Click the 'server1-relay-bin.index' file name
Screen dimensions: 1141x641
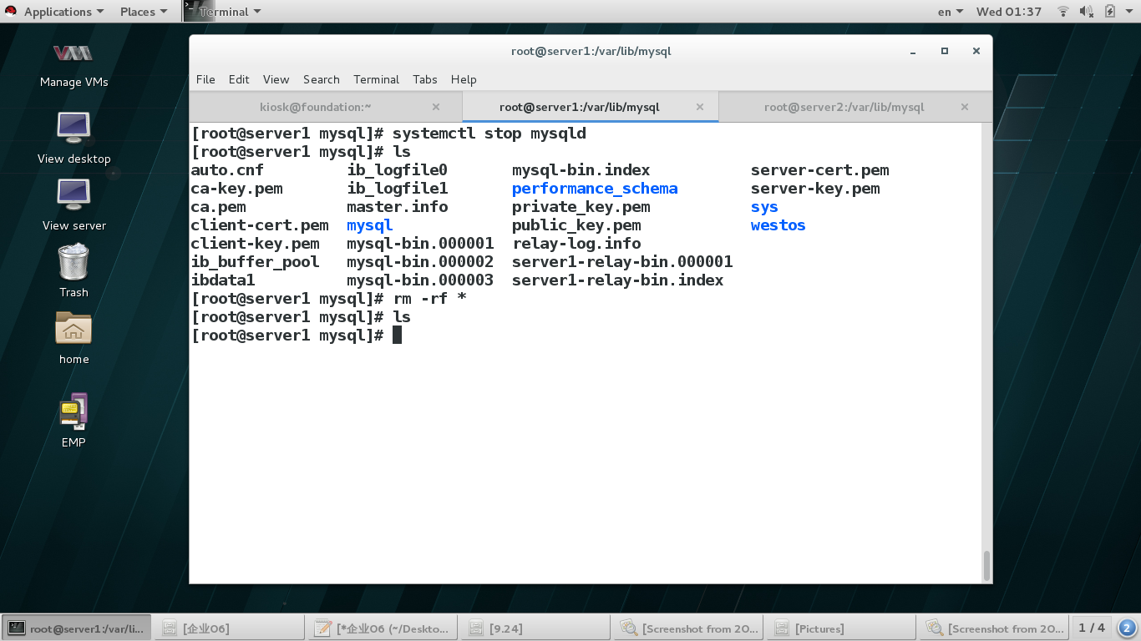tap(618, 280)
